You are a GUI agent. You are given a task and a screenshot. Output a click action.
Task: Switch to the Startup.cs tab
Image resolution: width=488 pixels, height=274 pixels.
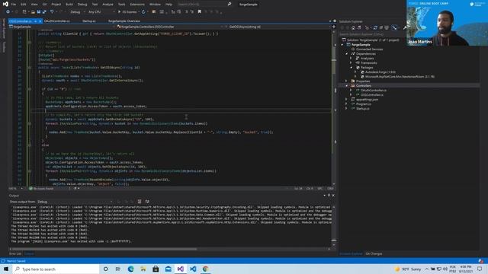(89, 21)
